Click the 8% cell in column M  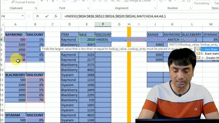click(x=211, y=40)
